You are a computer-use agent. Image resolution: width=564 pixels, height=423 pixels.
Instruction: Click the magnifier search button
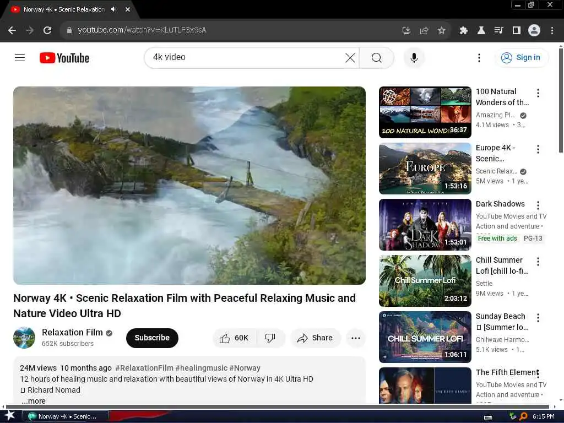pyautogui.click(x=377, y=57)
